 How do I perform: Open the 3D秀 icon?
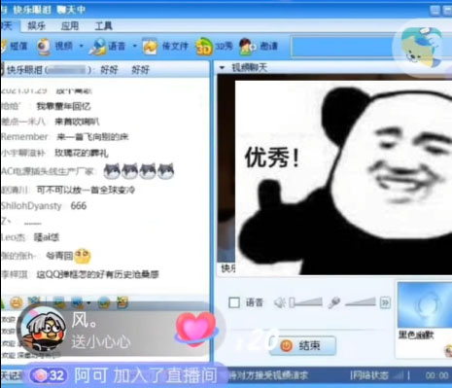[x=203, y=47]
